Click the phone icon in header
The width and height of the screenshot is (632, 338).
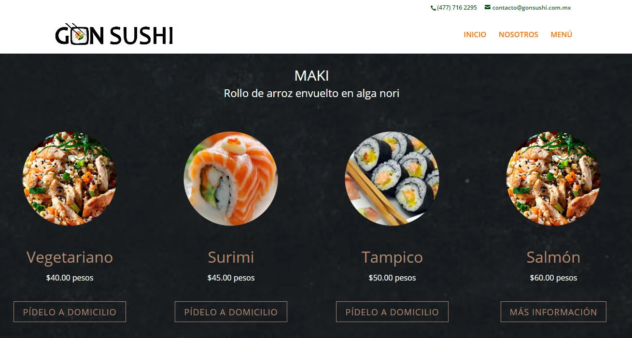point(434,8)
